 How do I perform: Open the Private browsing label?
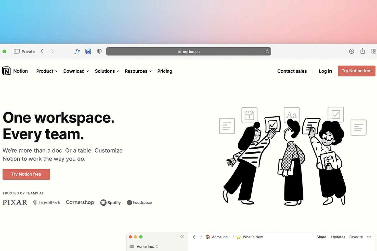coord(28,51)
